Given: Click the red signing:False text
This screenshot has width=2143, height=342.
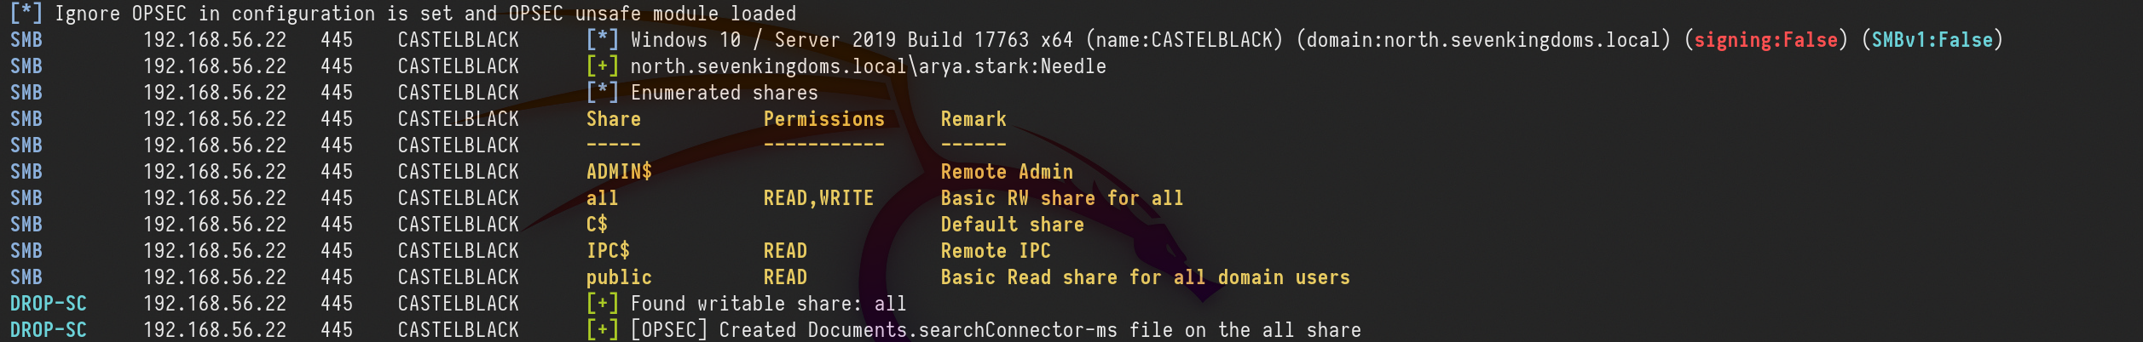Looking at the screenshot, I should click(x=1765, y=40).
